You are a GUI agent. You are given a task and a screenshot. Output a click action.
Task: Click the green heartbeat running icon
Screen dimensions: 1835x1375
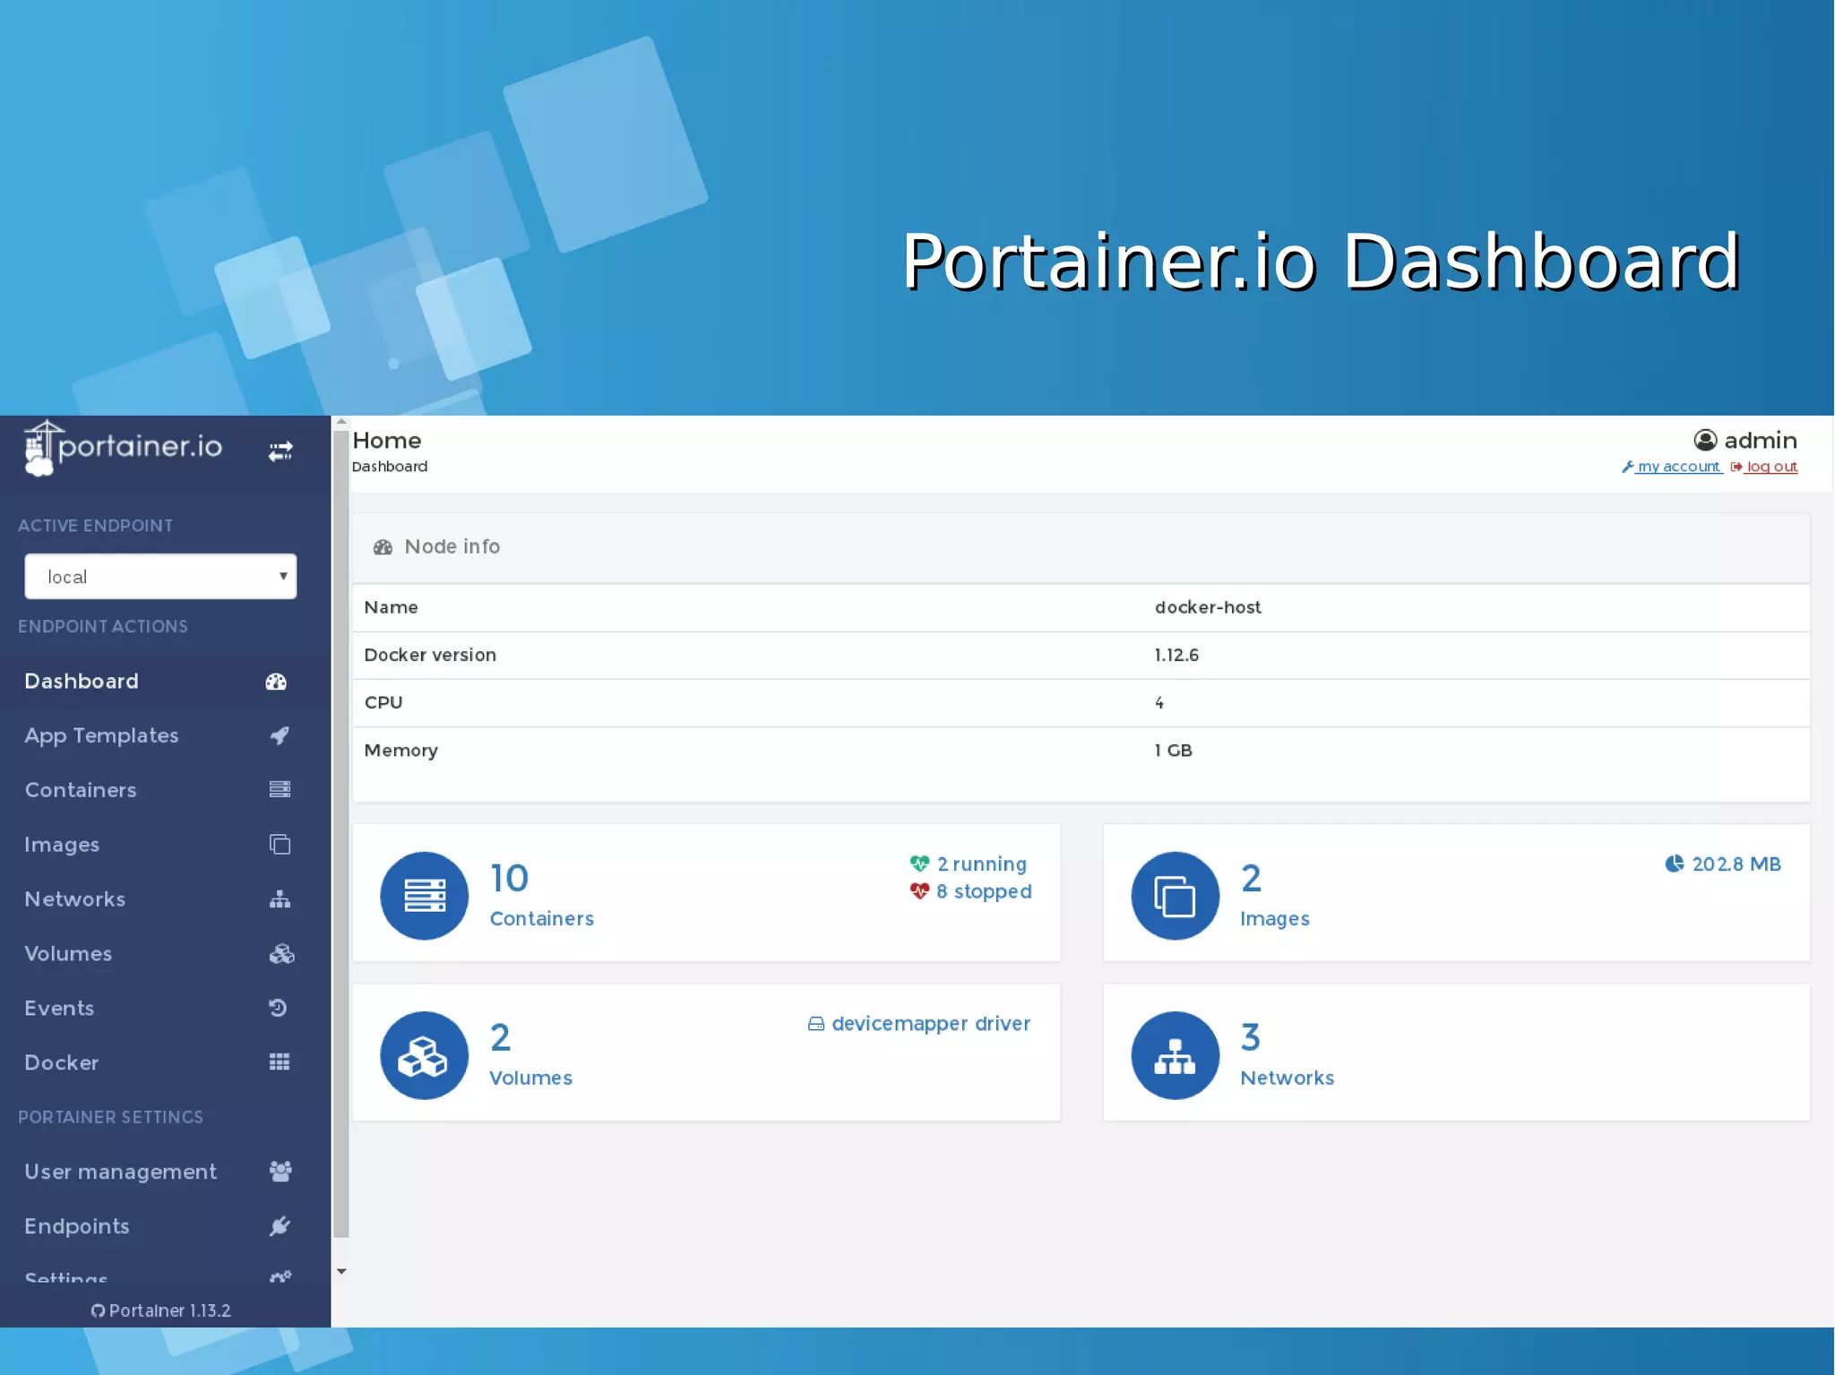point(920,864)
